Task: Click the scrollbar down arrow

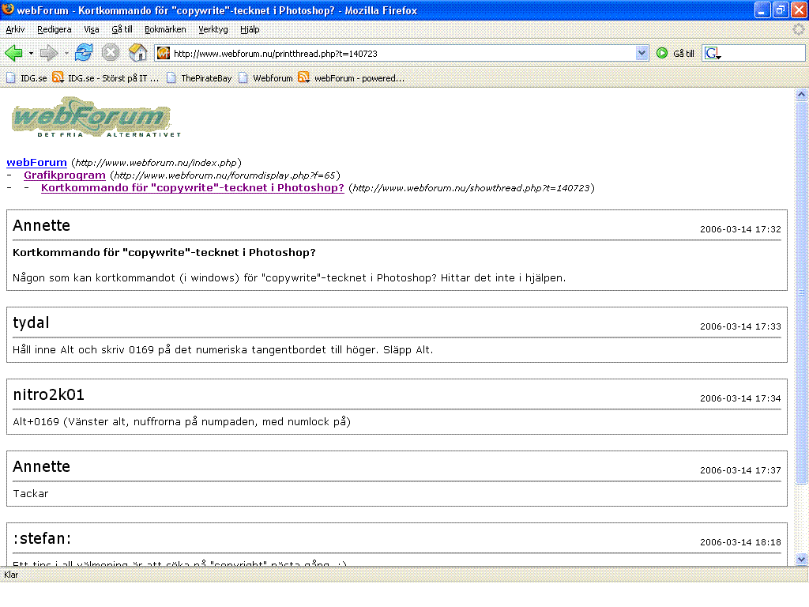Action: click(801, 559)
